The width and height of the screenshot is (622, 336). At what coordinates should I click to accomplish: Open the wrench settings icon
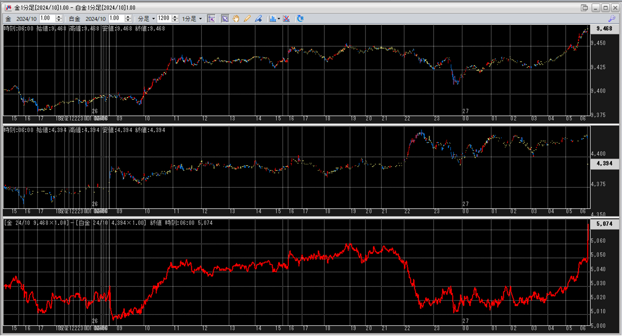(611, 19)
